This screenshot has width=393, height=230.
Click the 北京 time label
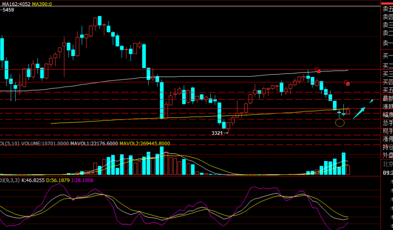[388, 164]
